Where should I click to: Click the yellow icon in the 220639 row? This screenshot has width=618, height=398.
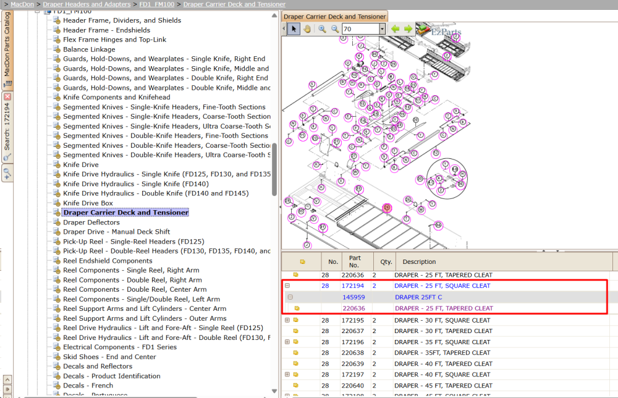coord(295,364)
